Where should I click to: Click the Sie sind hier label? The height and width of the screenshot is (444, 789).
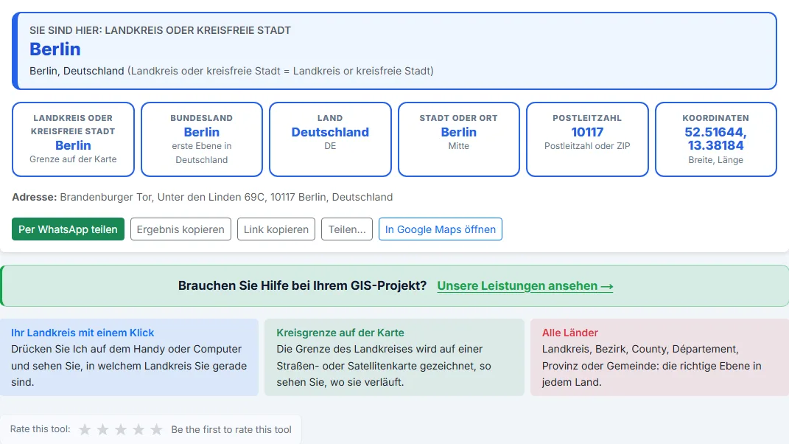(x=160, y=30)
